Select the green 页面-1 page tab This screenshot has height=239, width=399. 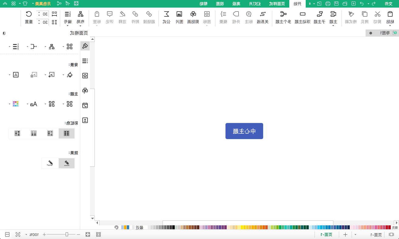click(x=326, y=234)
